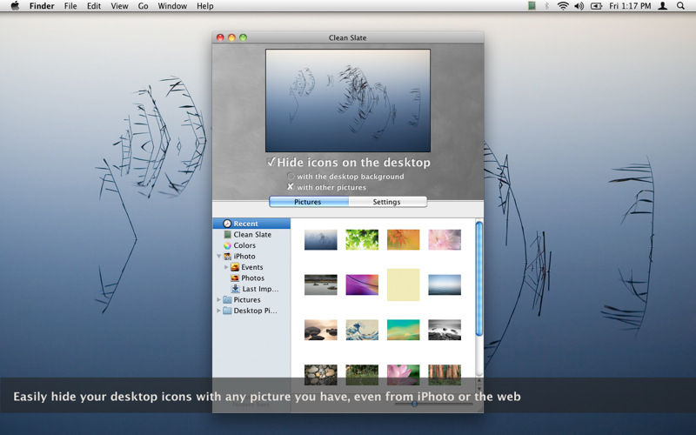This screenshot has height=435, width=696.
Task: Choose the Great Wave painting thumbnail
Action: [362, 330]
